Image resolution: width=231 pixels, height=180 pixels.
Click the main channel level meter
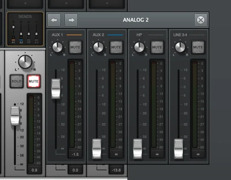pyautogui.click(x=31, y=129)
